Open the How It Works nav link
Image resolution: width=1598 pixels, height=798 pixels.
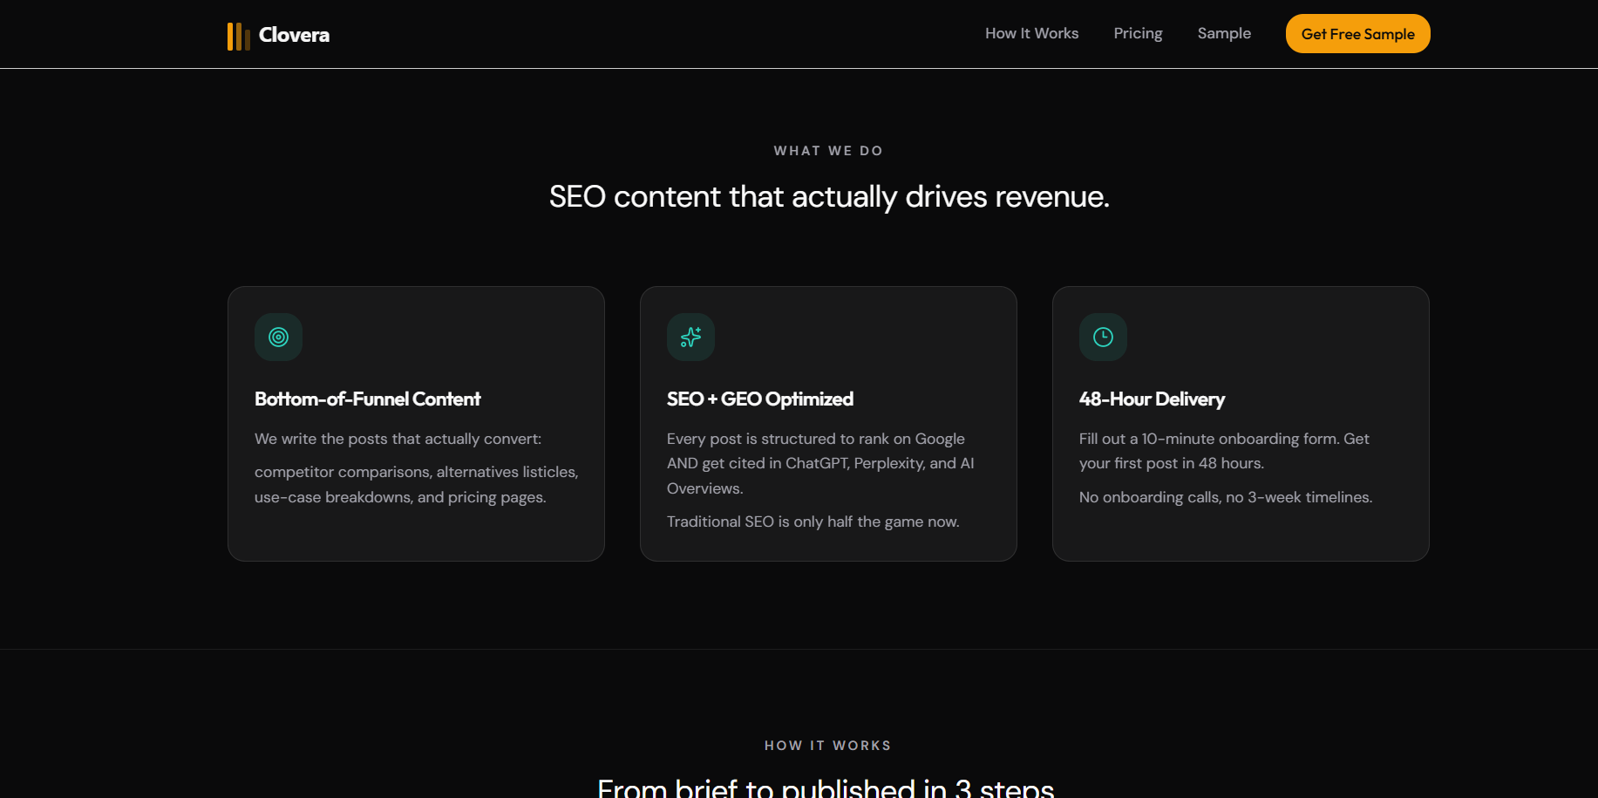1031,33
